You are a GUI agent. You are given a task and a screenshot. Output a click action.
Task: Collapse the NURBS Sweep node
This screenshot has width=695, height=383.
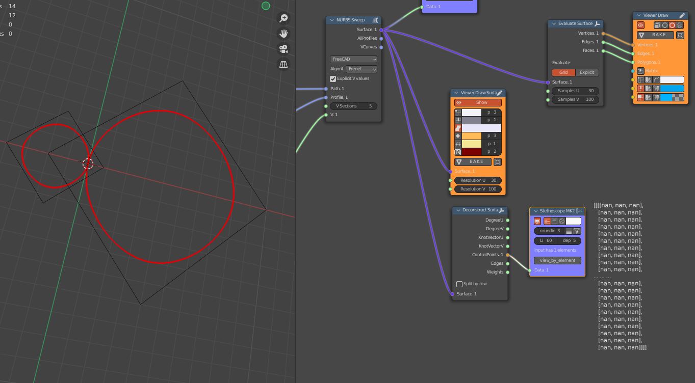331,20
